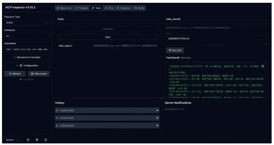Viewport: 274px width, 145px height.
Task: Click the Tool Result Success label
Action: pos(178,58)
